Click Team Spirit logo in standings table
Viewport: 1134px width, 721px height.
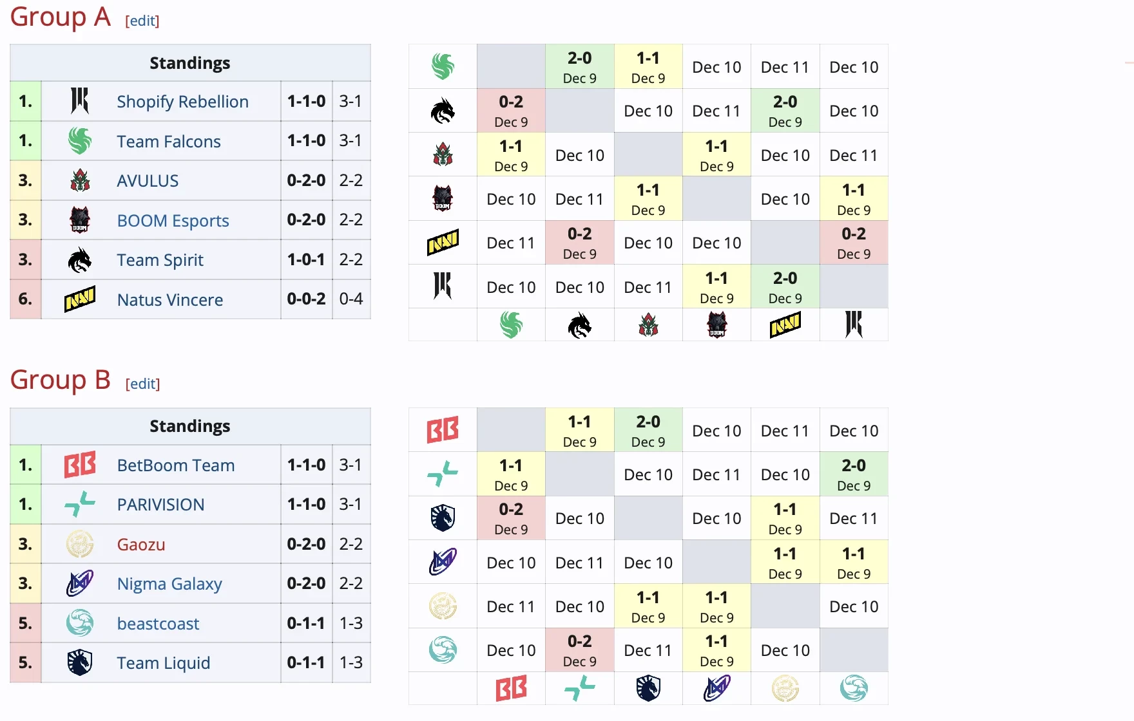[x=80, y=260]
